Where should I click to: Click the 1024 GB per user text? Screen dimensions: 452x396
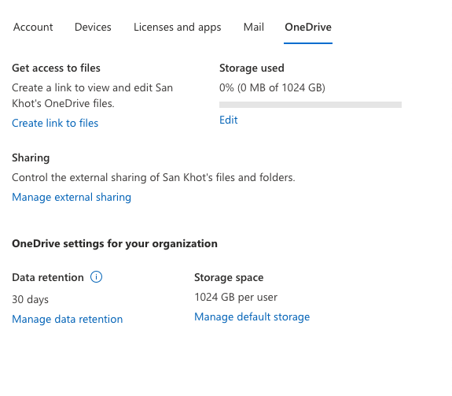236,298
